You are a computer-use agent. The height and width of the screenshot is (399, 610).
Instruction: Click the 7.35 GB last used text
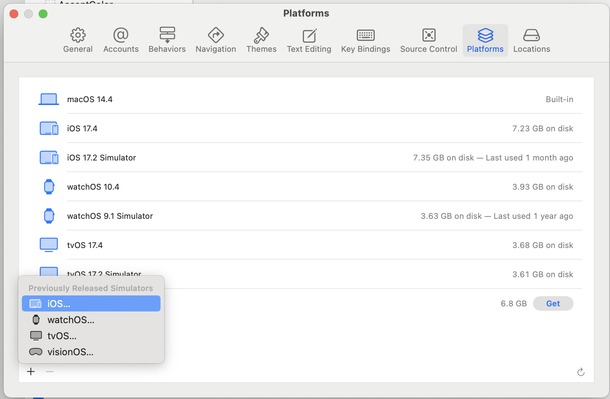[x=493, y=158]
